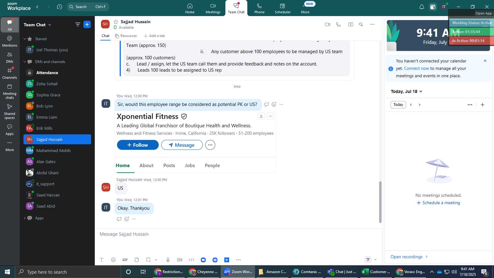Click the send message button
This screenshot has width=494, height=278.
(x=368, y=259)
